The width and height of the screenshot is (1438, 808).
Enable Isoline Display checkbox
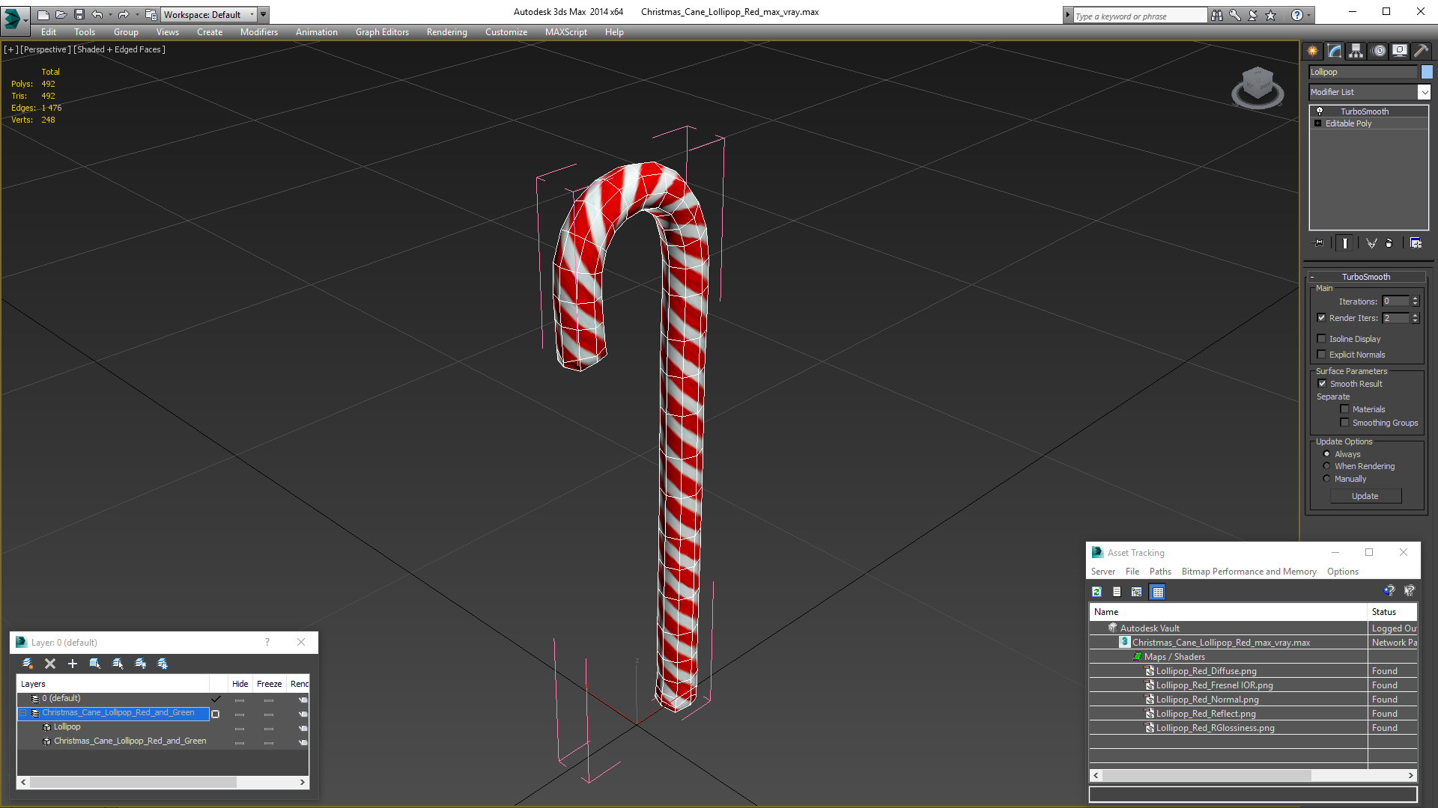(x=1322, y=339)
